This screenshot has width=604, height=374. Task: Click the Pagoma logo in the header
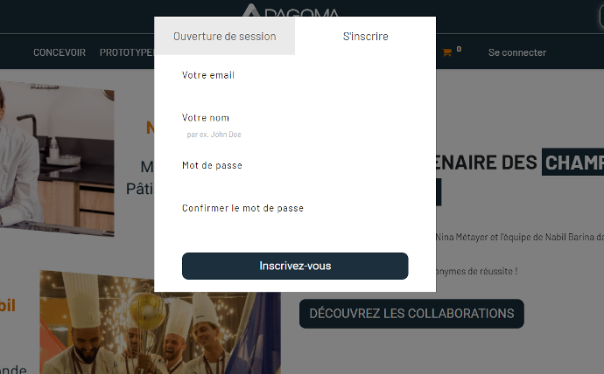(291, 10)
